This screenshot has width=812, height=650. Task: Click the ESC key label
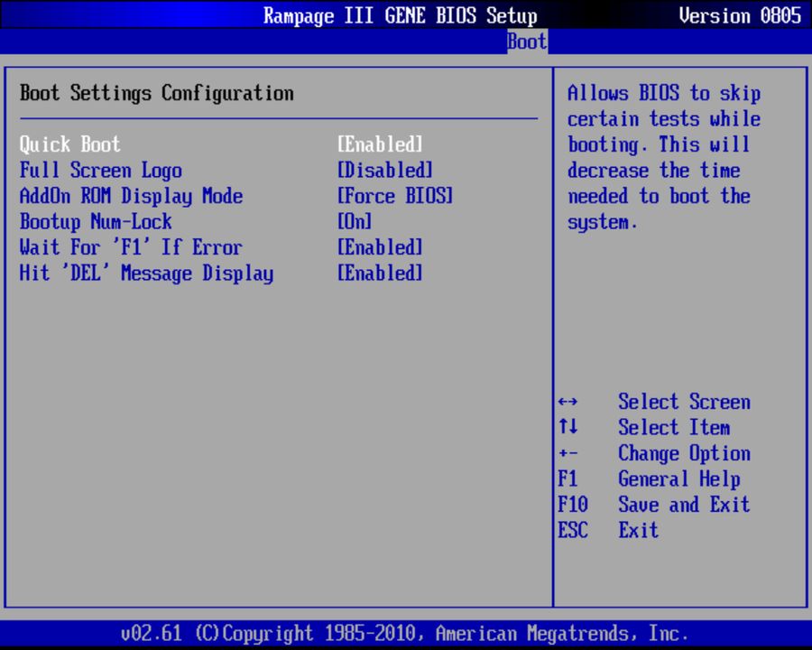[573, 530]
